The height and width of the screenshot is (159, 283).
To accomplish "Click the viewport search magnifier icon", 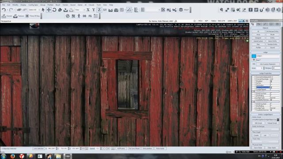I will coord(176,21).
